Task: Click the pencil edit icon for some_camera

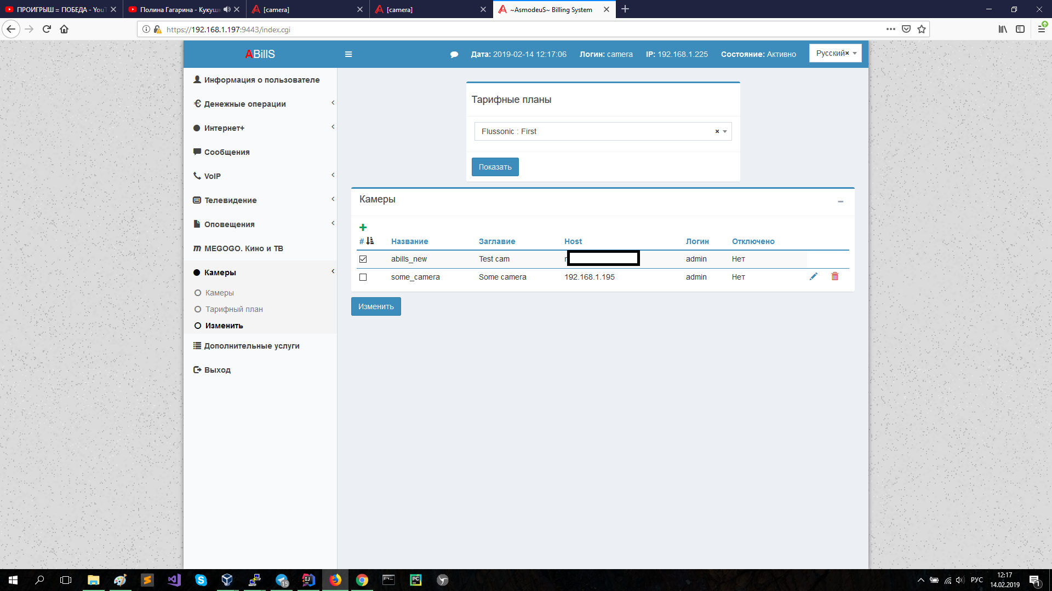Action: click(813, 277)
